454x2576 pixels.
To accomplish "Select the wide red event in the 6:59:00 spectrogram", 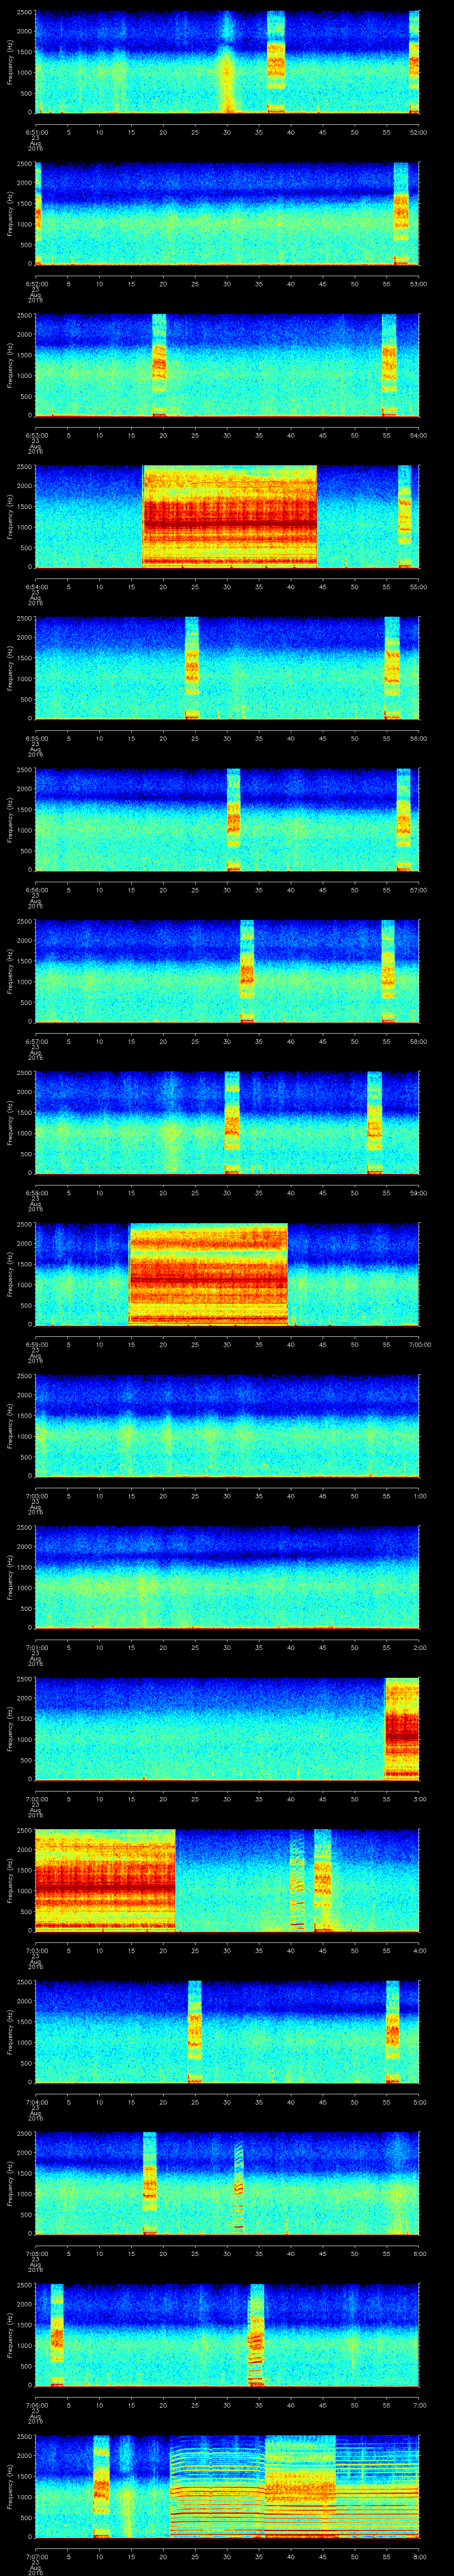I will tap(208, 1274).
